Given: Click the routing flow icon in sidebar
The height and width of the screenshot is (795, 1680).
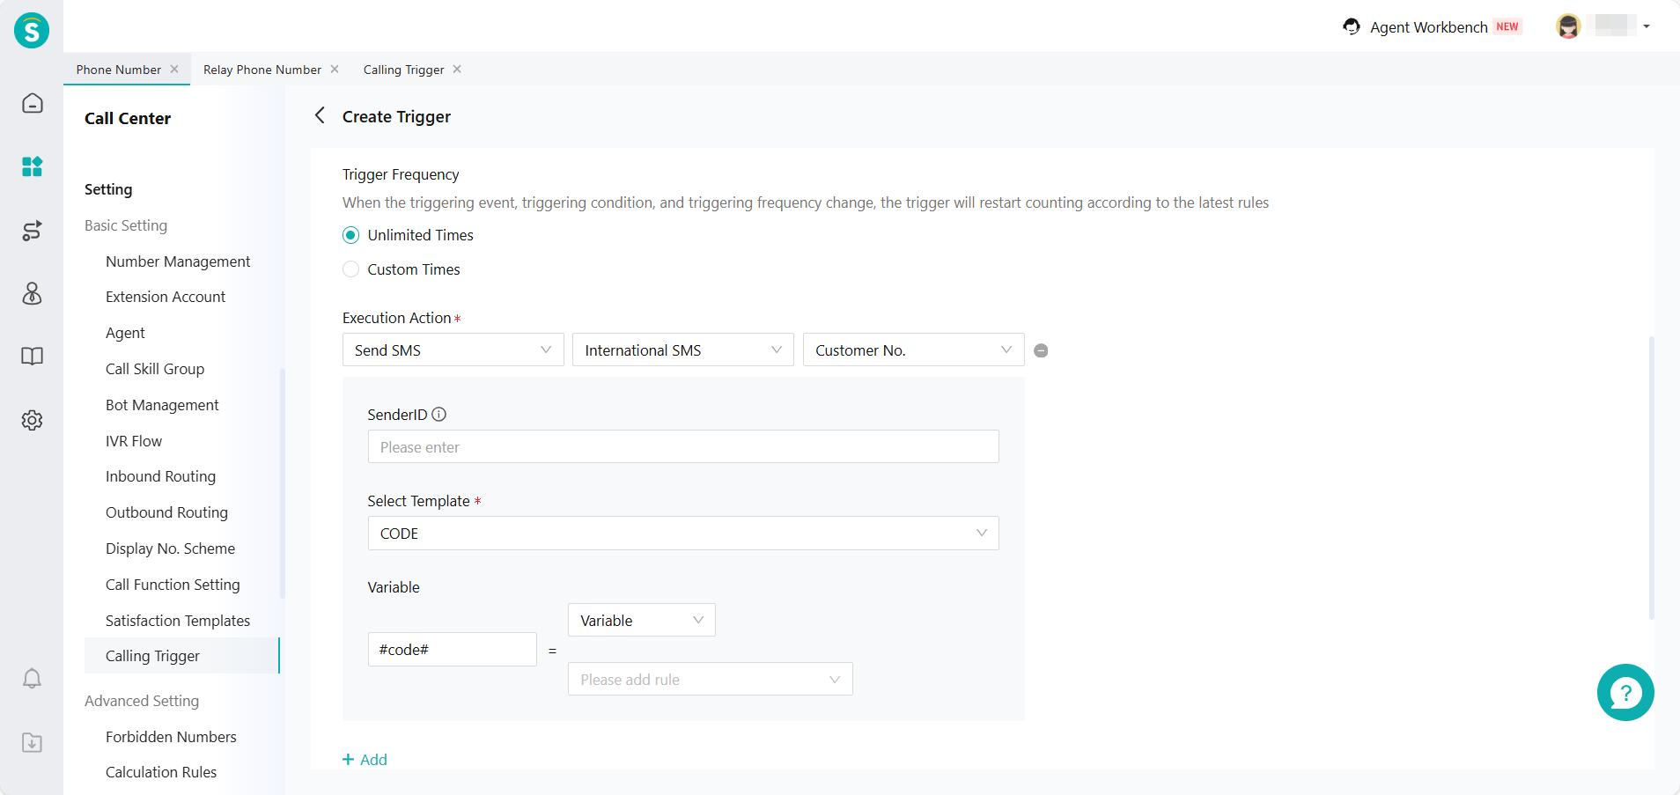Looking at the screenshot, I should tap(32, 231).
